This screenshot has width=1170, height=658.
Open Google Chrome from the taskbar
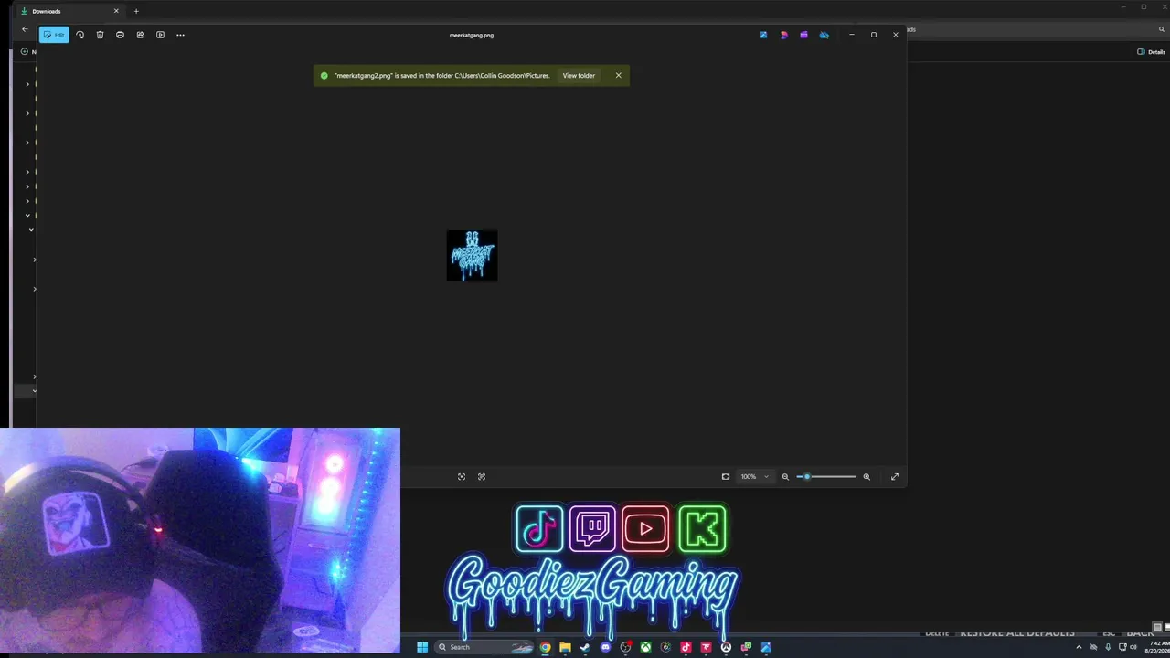pos(545,647)
